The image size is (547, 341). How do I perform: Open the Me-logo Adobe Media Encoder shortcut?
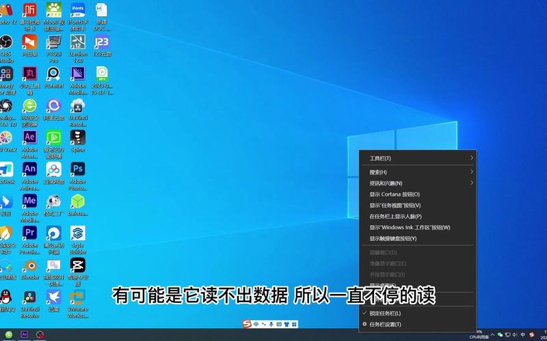[x=29, y=209]
